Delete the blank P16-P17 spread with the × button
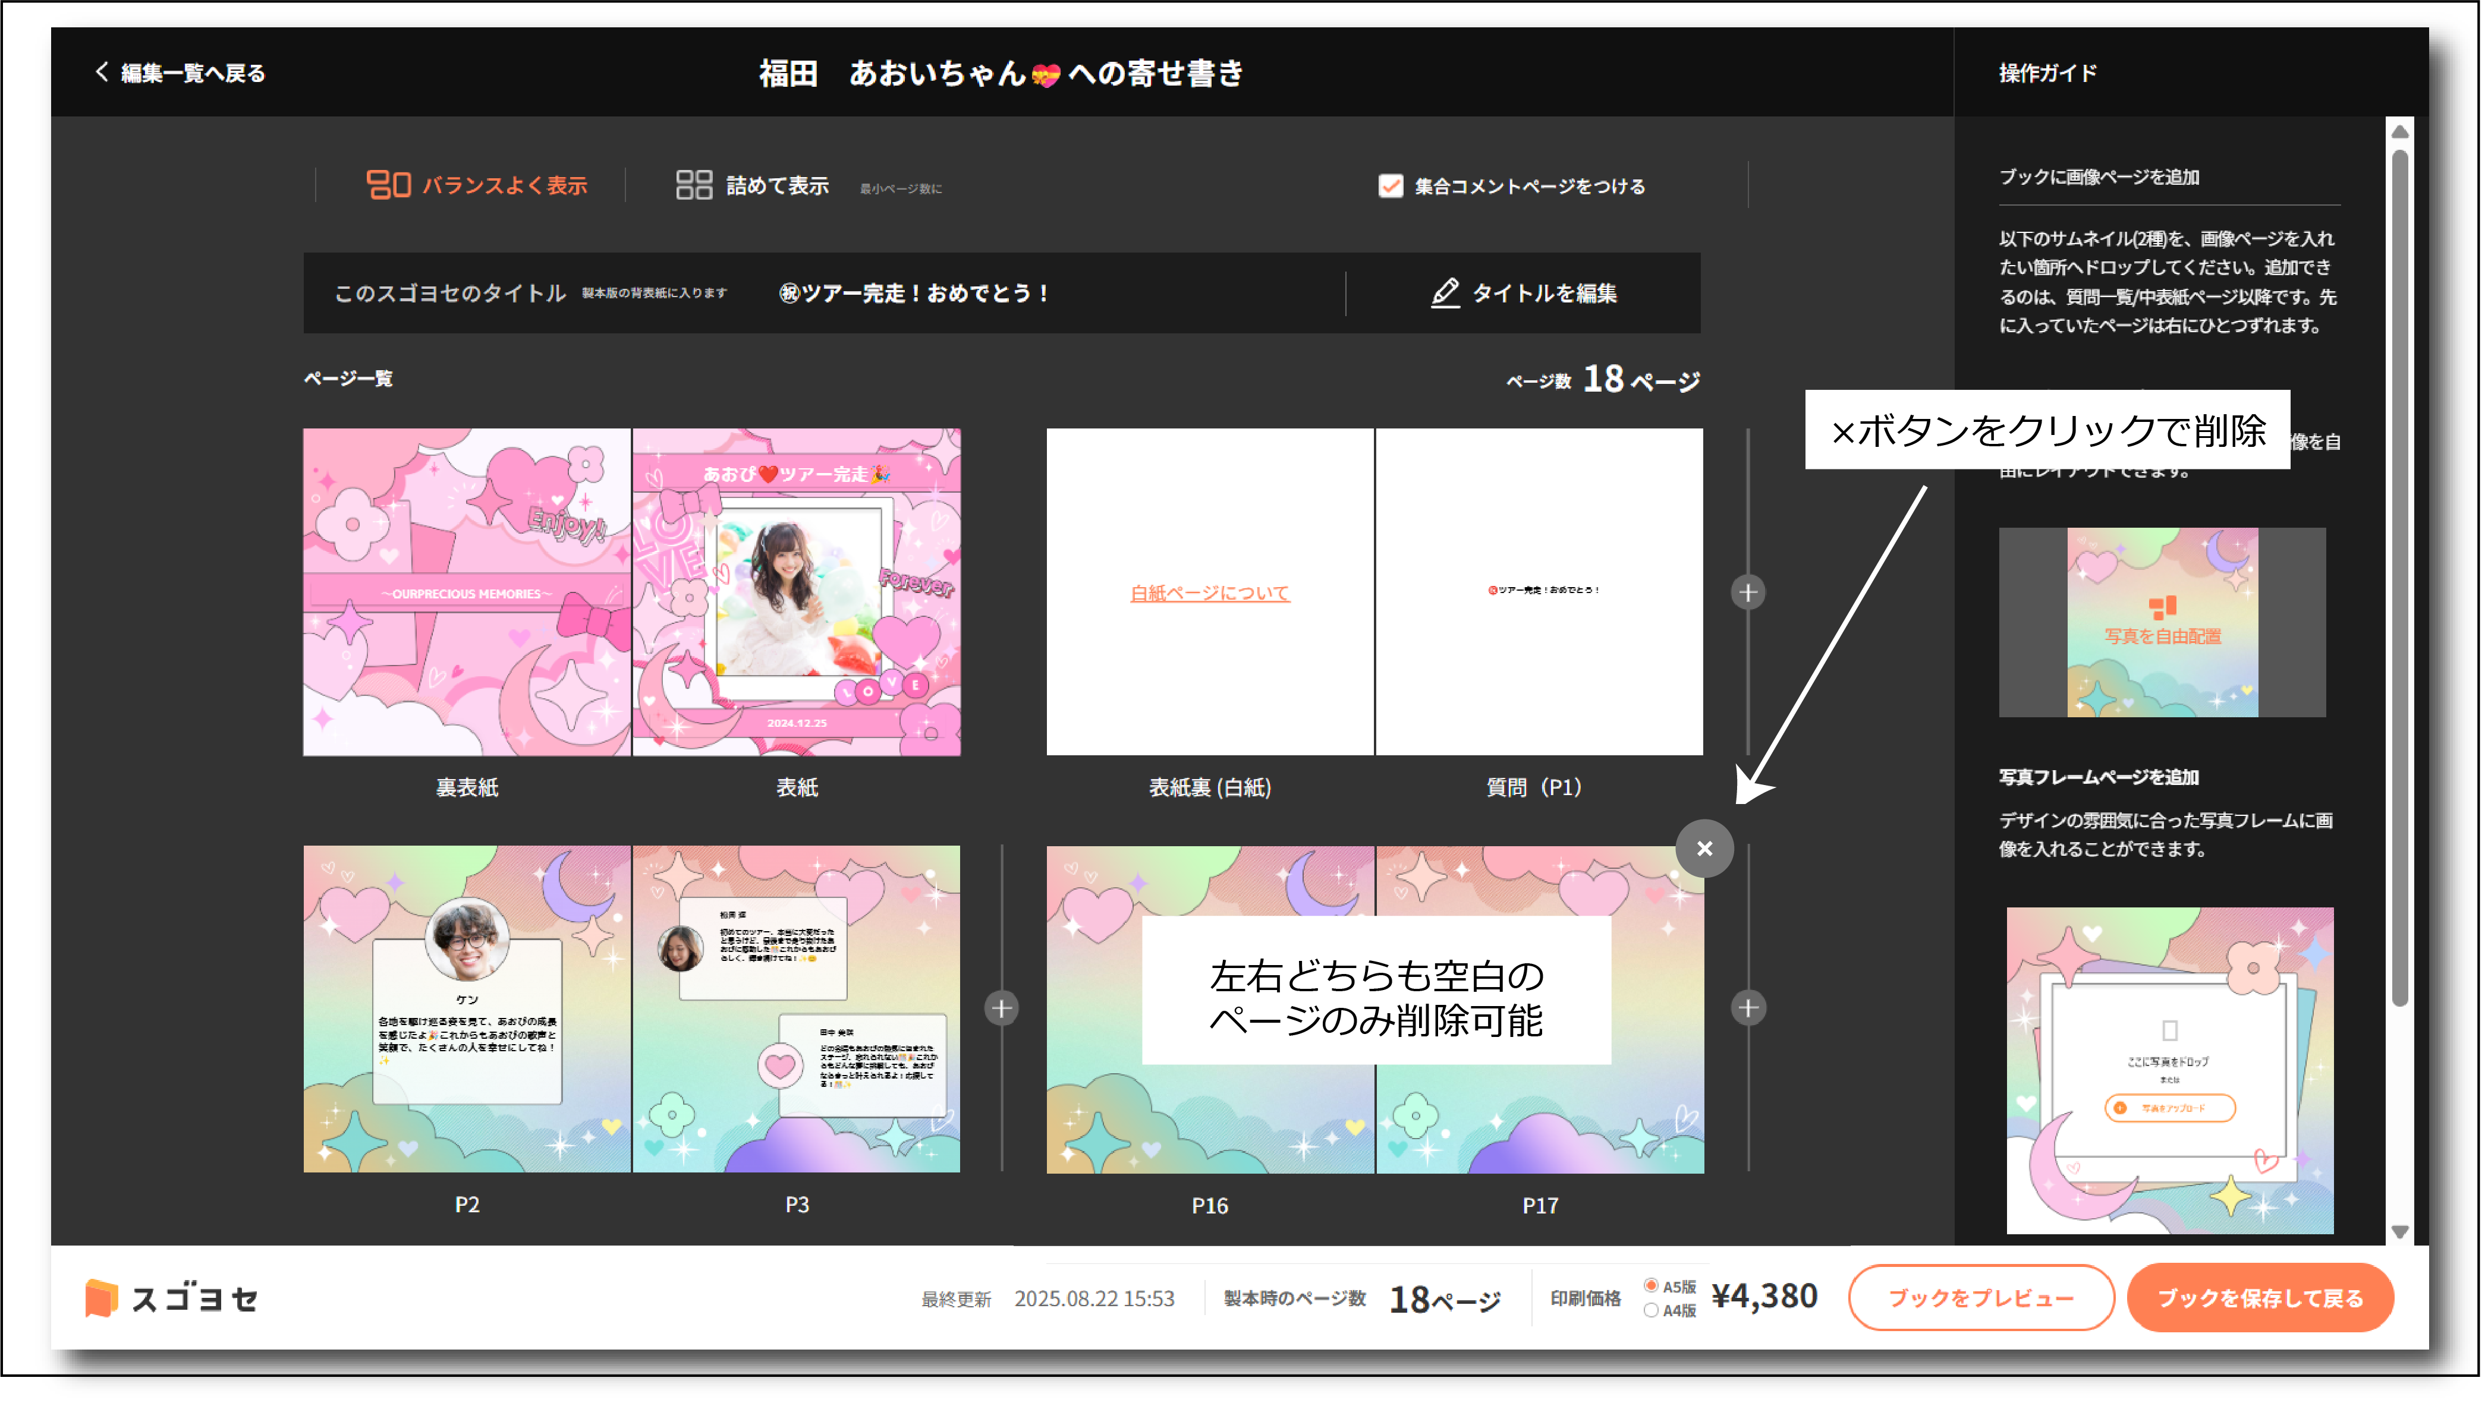 pyautogui.click(x=1706, y=849)
